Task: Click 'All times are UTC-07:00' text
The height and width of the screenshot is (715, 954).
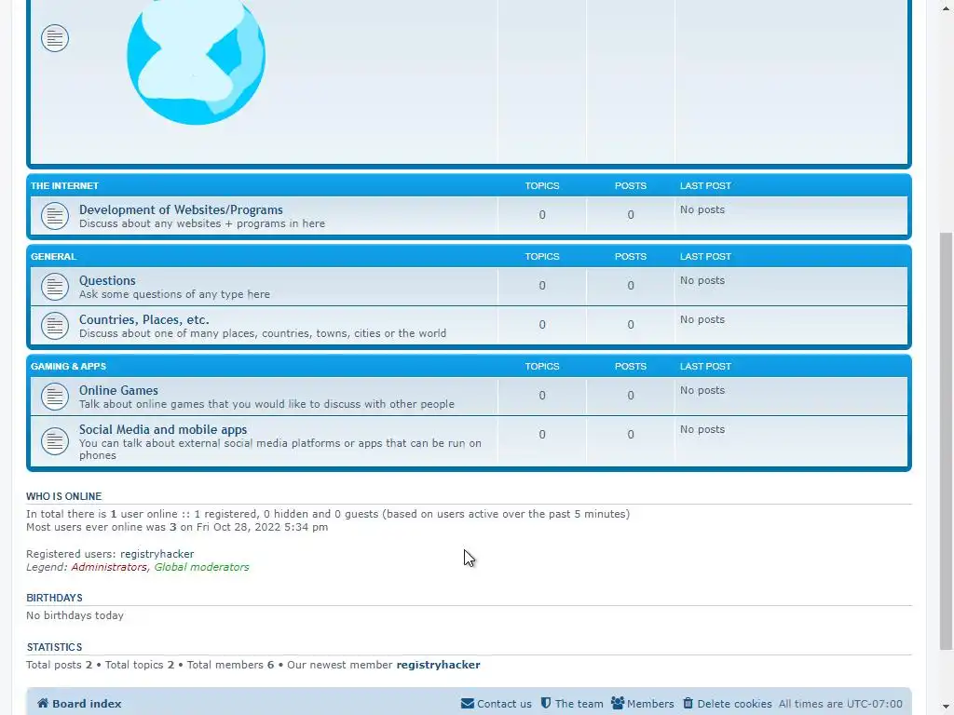Action: 840,704
